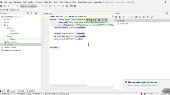Open the File menu
170x95 pixels.
[2, 2]
